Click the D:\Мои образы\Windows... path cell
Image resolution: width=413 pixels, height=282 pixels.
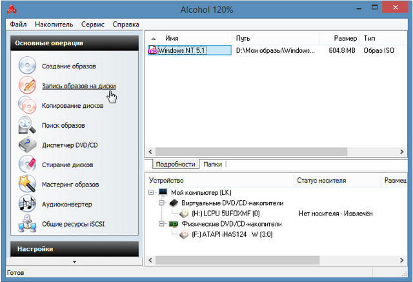[276, 50]
